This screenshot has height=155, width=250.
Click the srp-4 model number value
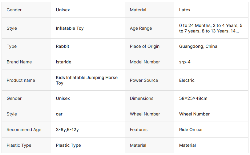click(x=185, y=62)
